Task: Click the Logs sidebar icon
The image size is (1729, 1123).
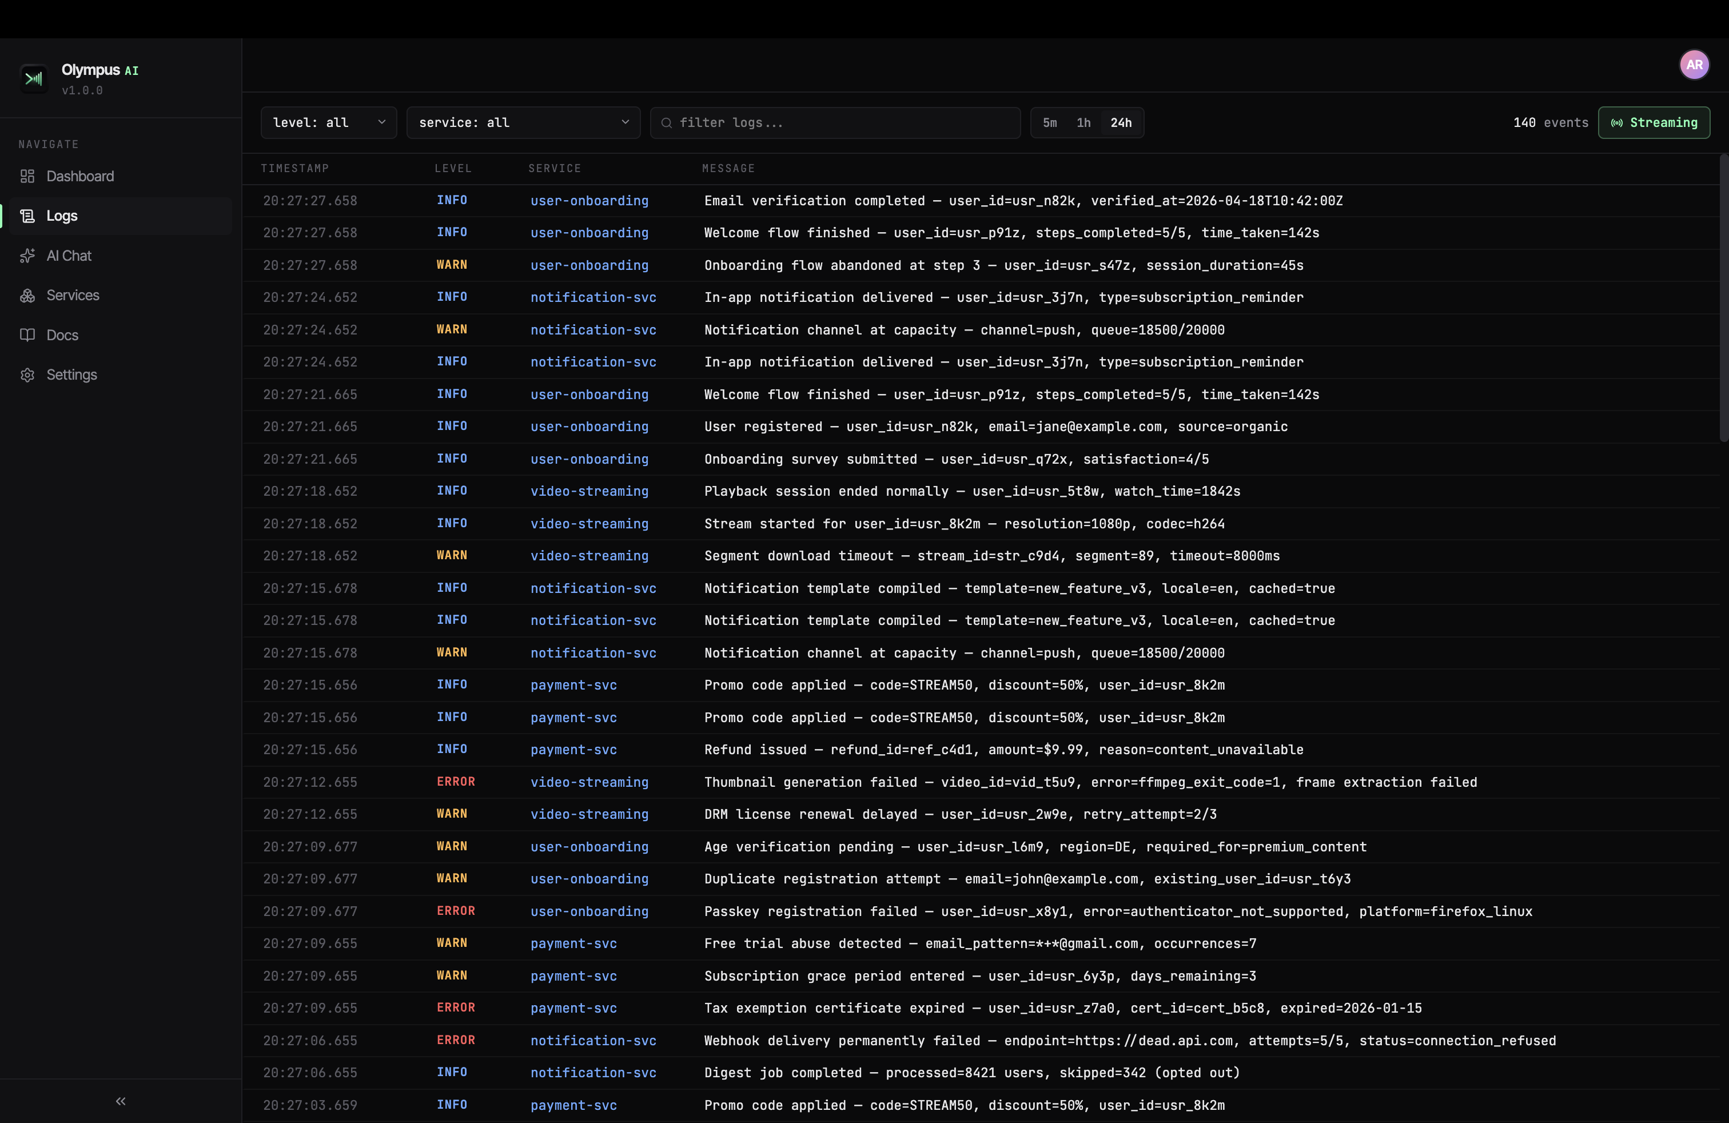Action: tap(27, 216)
